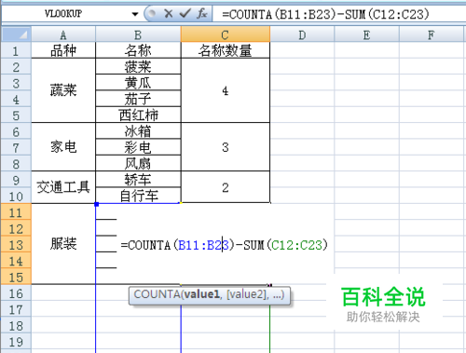Select the 茄子 cell
466x353 pixels.
click(138, 99)
